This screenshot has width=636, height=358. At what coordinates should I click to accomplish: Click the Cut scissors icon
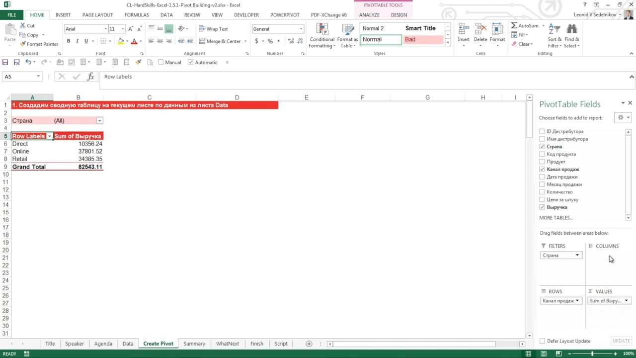click(x=23, y=26)
